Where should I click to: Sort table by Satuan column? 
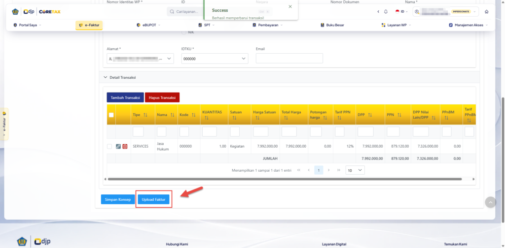pyautogui.click(x=234, y=118)
